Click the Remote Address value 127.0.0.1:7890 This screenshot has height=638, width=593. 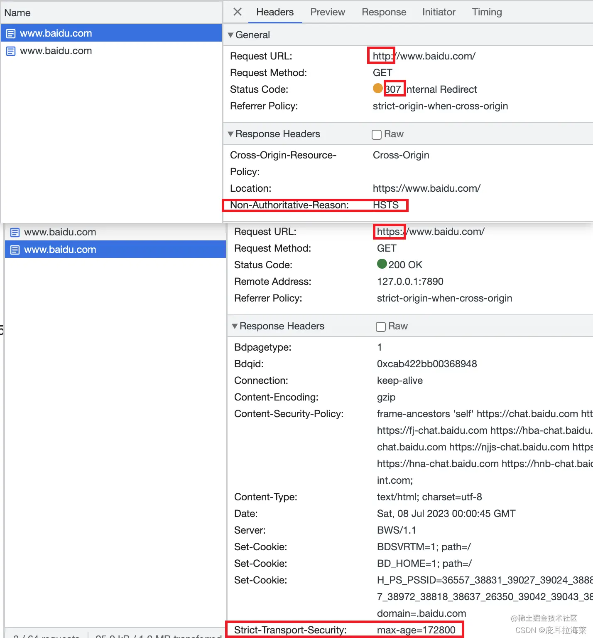[x=410, y=282]
